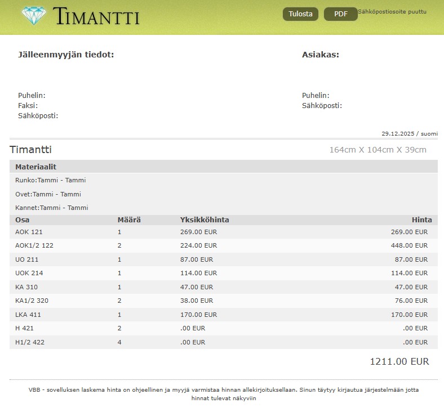
Task: Click the H 421 part name
Action: pos(25,328)
